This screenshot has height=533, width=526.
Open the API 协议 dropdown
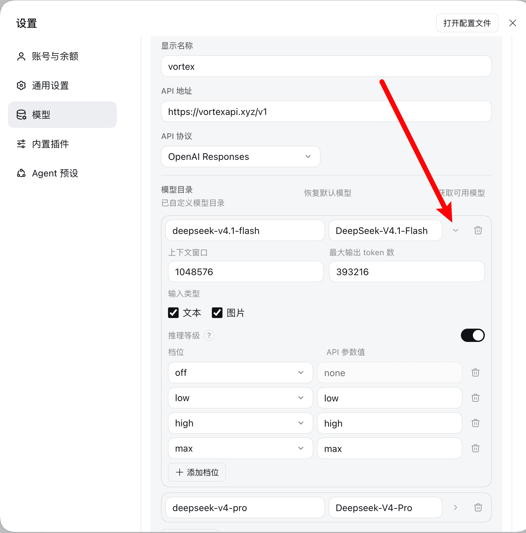(x=241, y=157)
